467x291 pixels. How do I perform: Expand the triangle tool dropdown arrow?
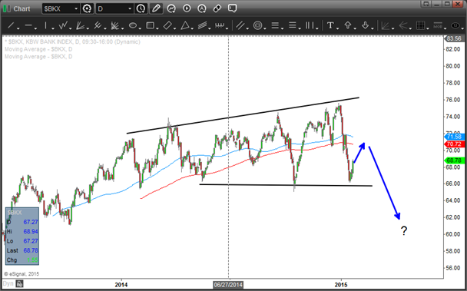point(192,28)
